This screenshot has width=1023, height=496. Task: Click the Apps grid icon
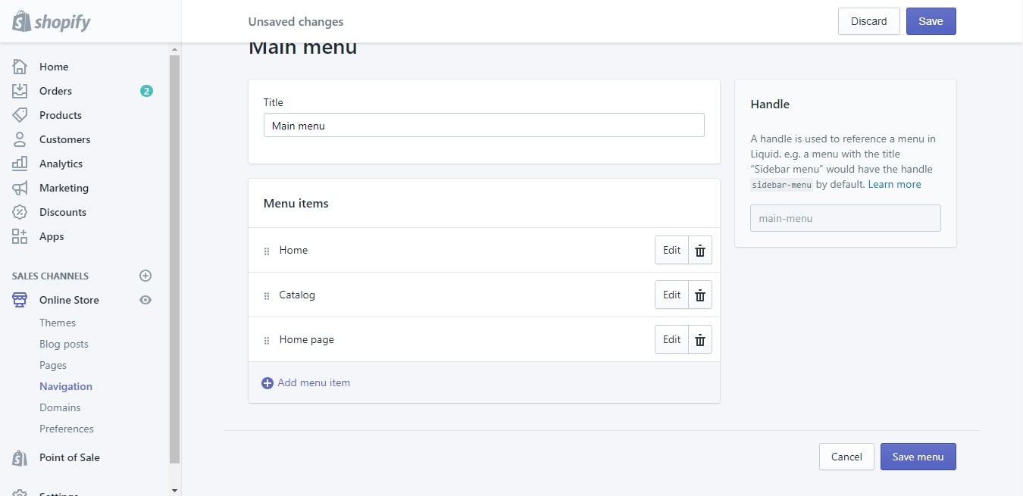pos(20,236)
